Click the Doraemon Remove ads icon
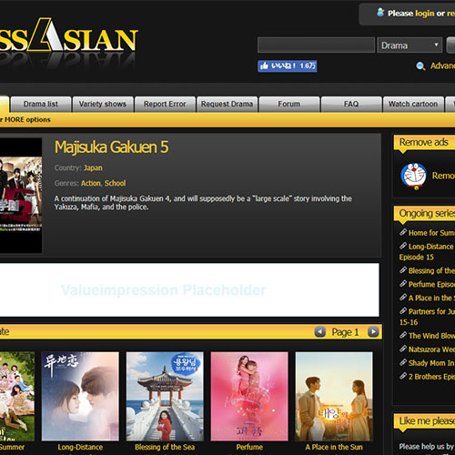The height and width of the screenshot is (455, 455). 413,176
